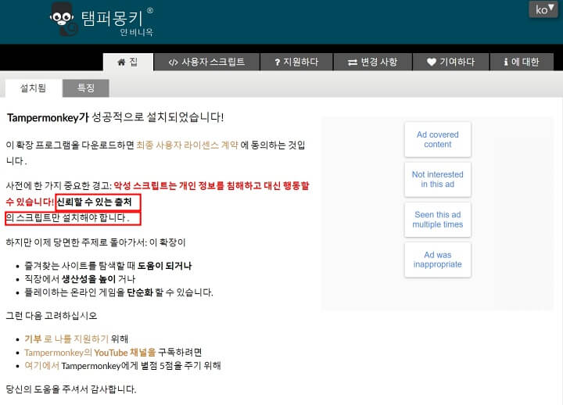
Task: Open the 사용자 스크립트 tab
Action: coord(206,62)
